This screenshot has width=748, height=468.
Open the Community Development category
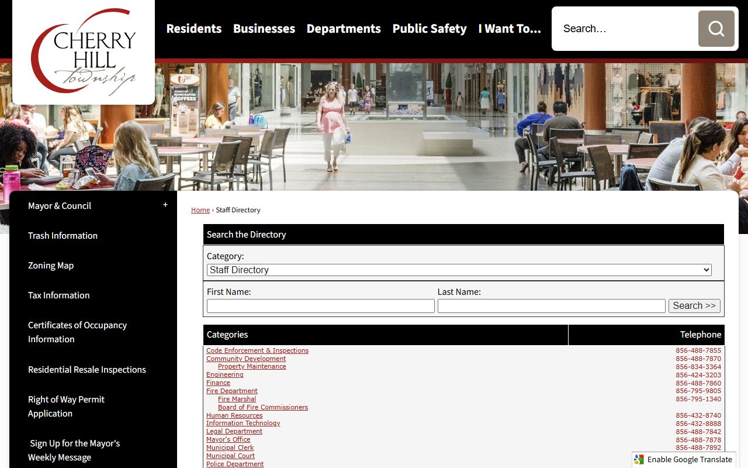246,359
